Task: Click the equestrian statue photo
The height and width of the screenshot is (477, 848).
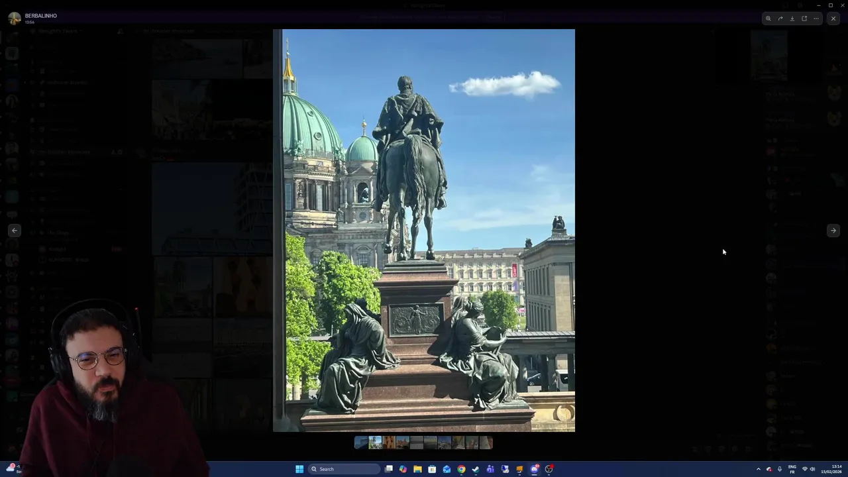Action: (424, 231)
